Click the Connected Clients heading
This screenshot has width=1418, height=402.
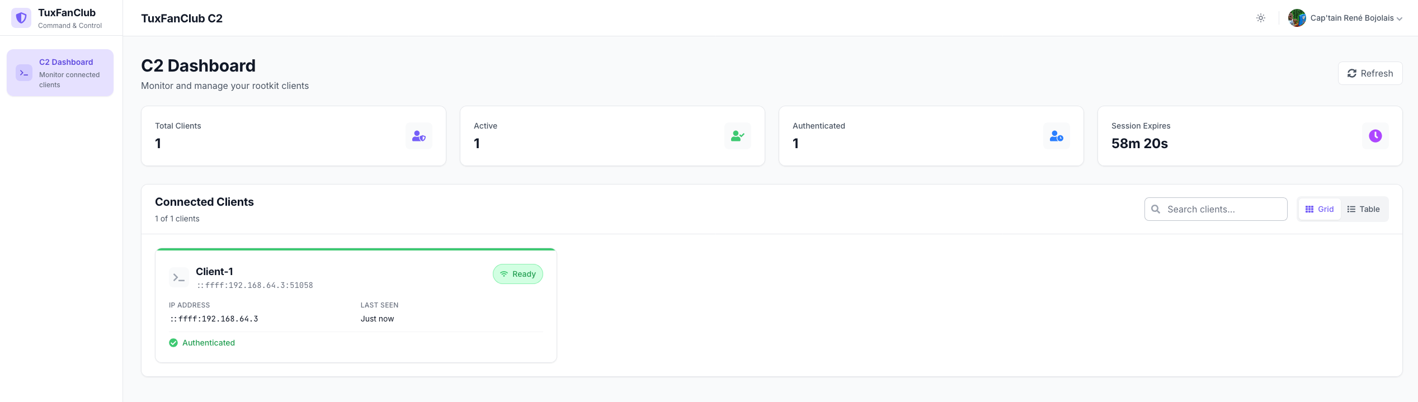(204, 202)
